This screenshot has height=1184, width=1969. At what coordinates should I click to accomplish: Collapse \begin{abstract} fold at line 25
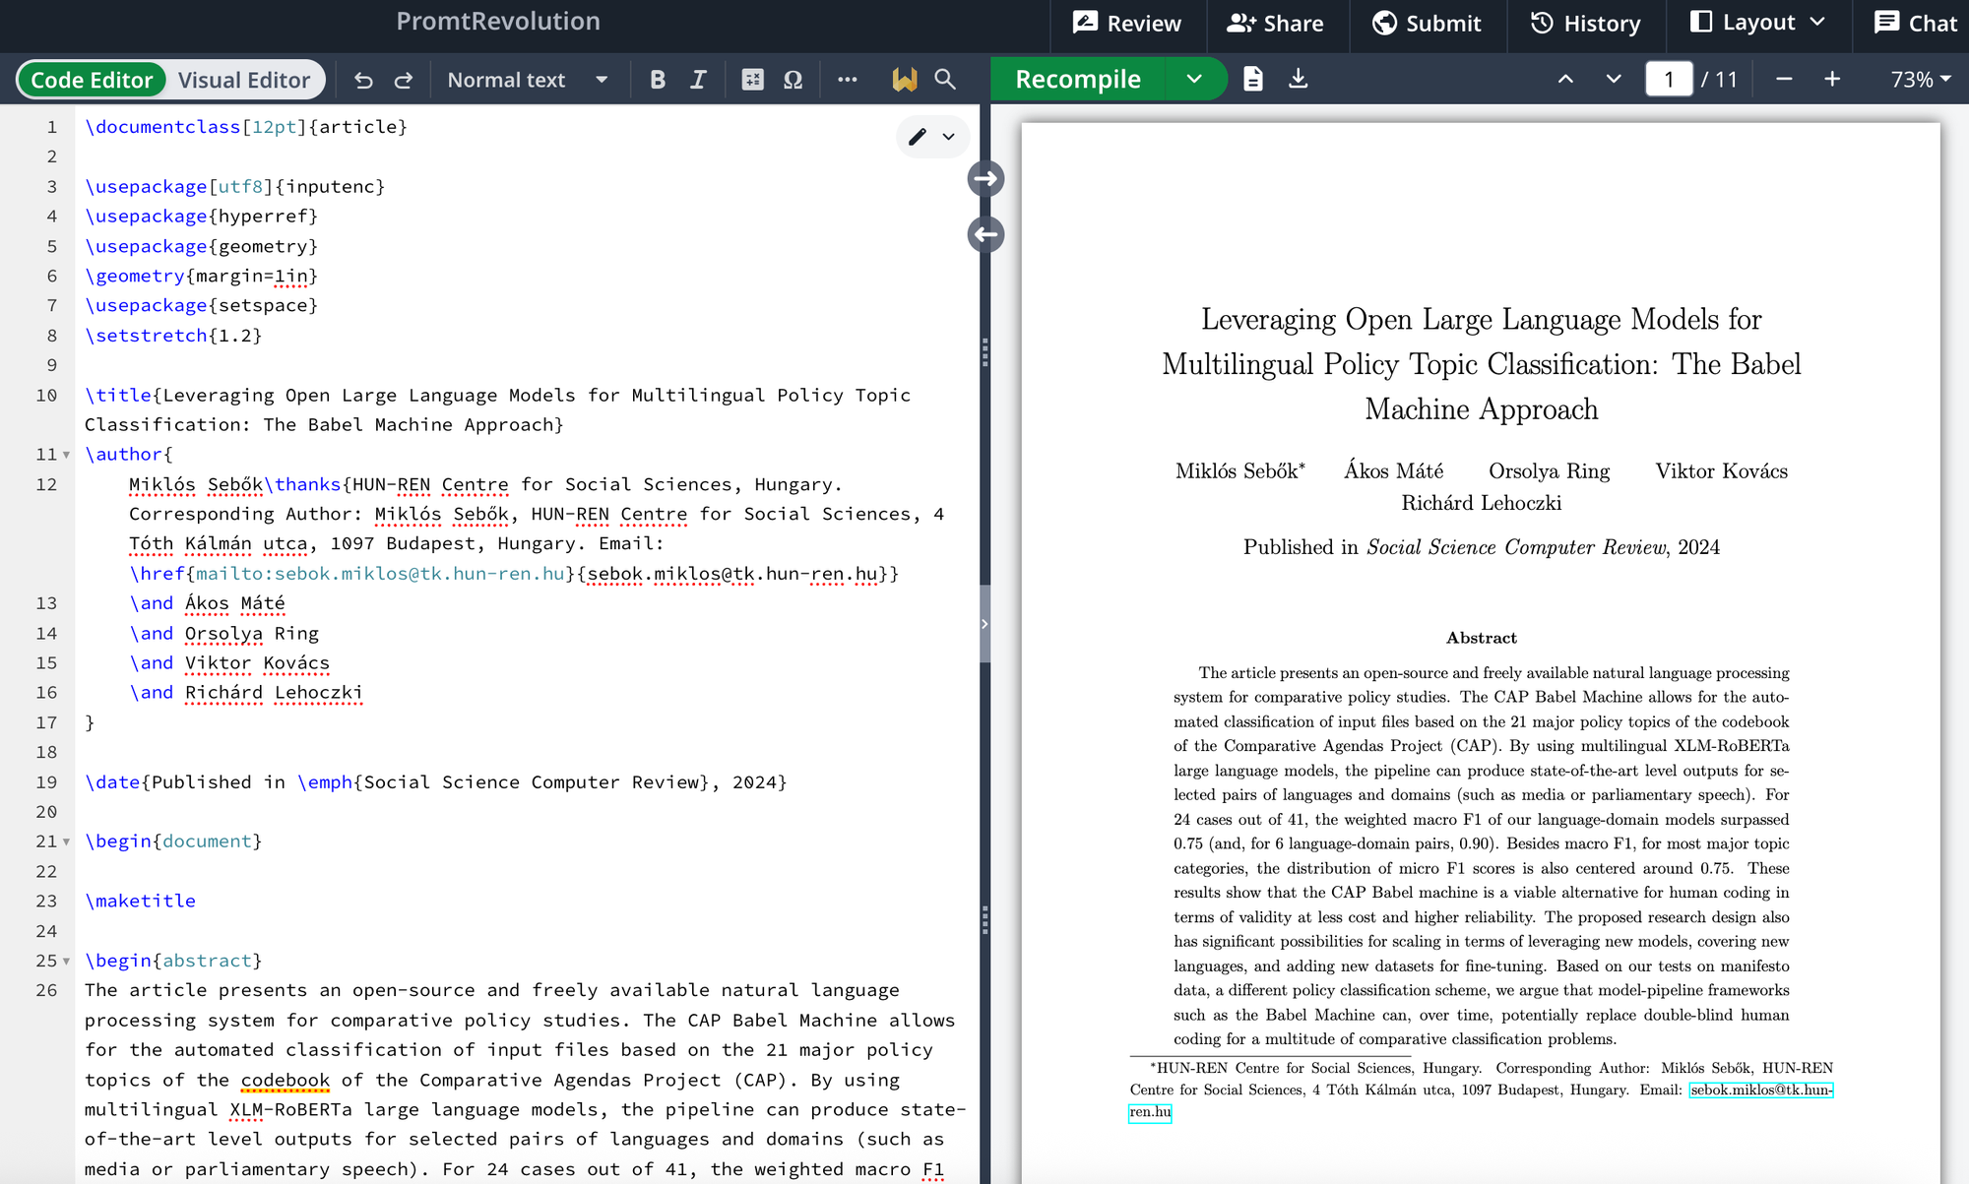(x=66, y=961)
